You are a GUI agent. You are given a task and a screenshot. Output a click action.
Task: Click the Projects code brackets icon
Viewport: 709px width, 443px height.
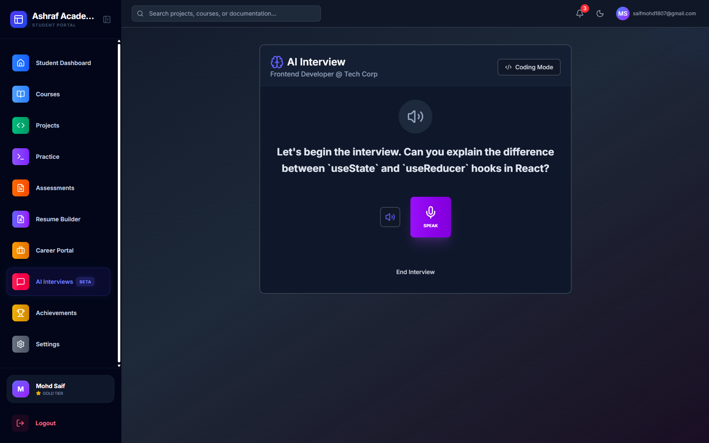coord(21,125)
